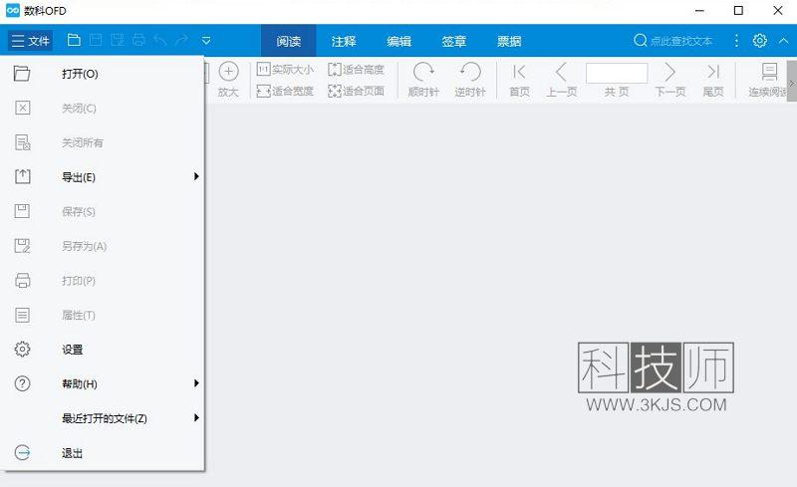Click the printer icon in quick toolbar
The image size is (797, 487).
(x=138, y=40)
